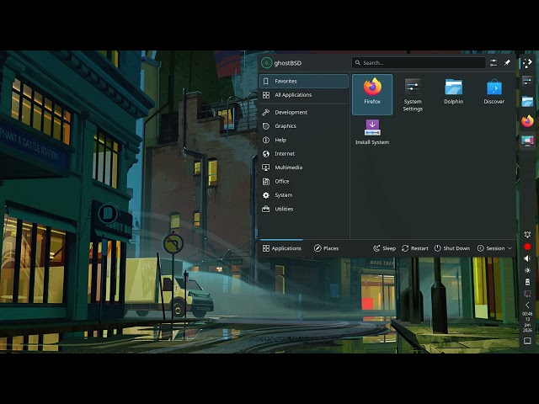Screen dimensions: 539x404
Task: Click the Plasma launcher icon on panel
Action: (527, 63)
